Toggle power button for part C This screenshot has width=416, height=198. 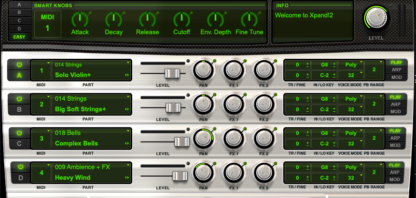pyautogui.click(x=19, y=133)
